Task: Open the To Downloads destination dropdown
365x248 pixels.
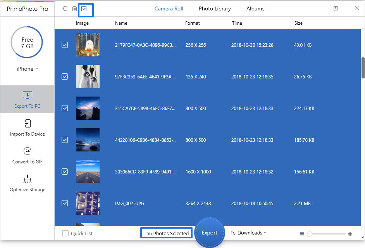Action: coord(249,233)
